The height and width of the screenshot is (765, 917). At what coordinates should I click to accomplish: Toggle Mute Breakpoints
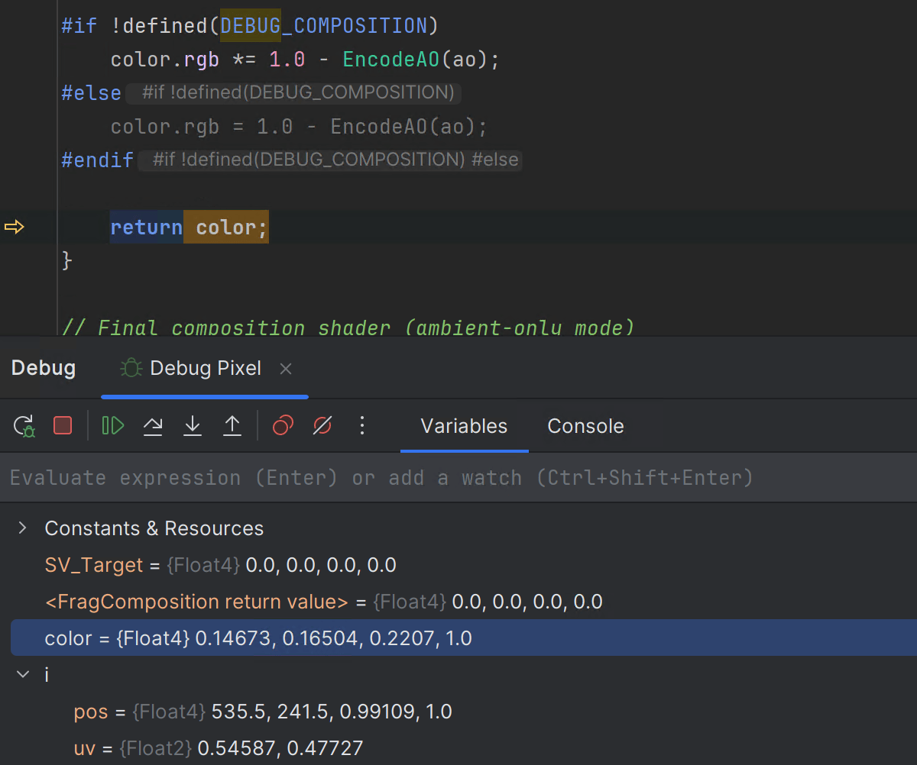(322, 426)
